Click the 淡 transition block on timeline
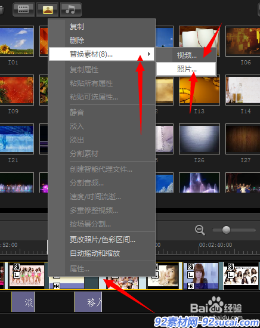260x328 pixels. pos(23,302)
